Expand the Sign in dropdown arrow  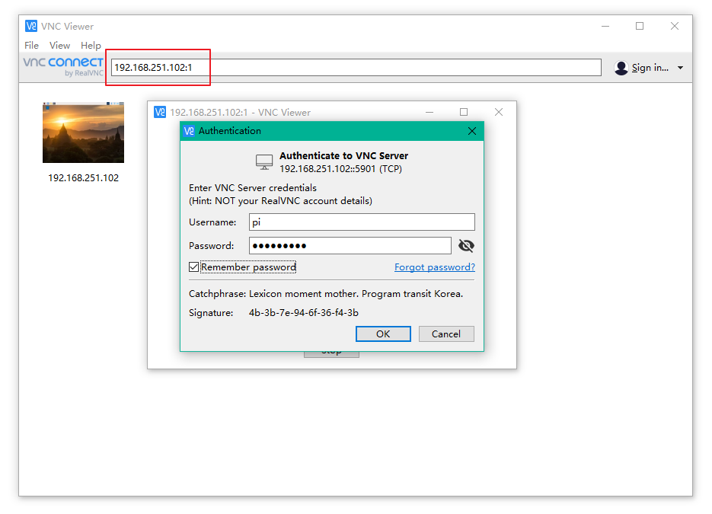(680, 68)
